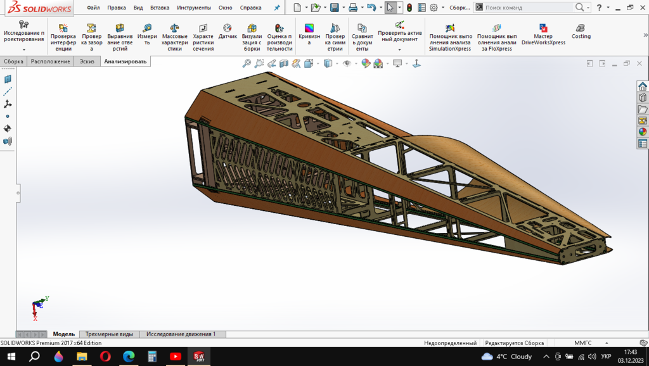
Task: Expand the Display Style dropdown arrow
Action: tap(337, 63)
